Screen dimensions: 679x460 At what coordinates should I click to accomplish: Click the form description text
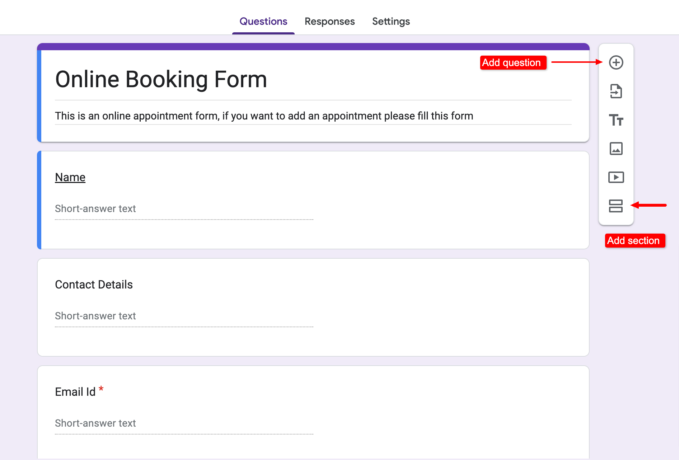tap(264, 116)
